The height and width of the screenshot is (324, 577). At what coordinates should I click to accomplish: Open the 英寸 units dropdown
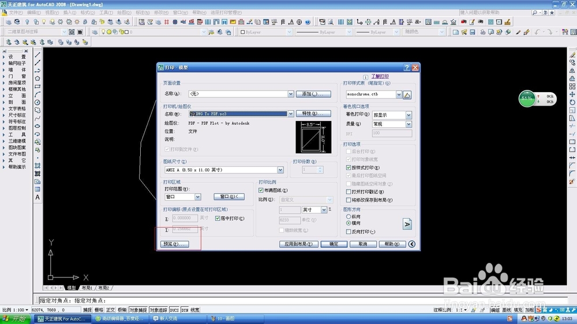coord(324,210)
